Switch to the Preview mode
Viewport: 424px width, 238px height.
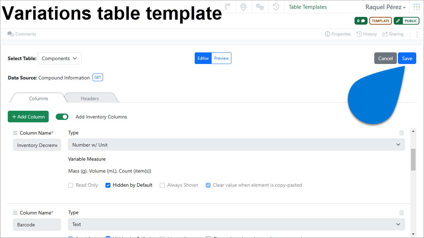pyautogui.click(x=221, y=58)
